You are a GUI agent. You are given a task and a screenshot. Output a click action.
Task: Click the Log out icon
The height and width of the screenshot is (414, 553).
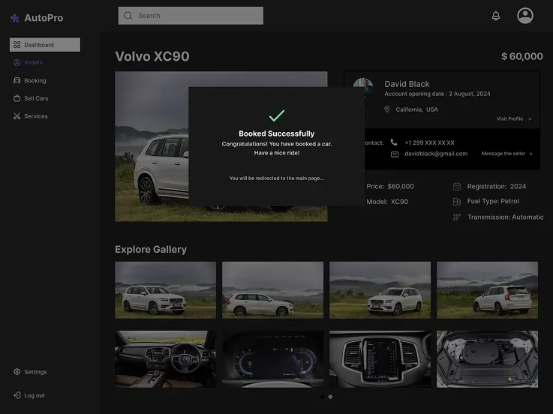point(17,395)
